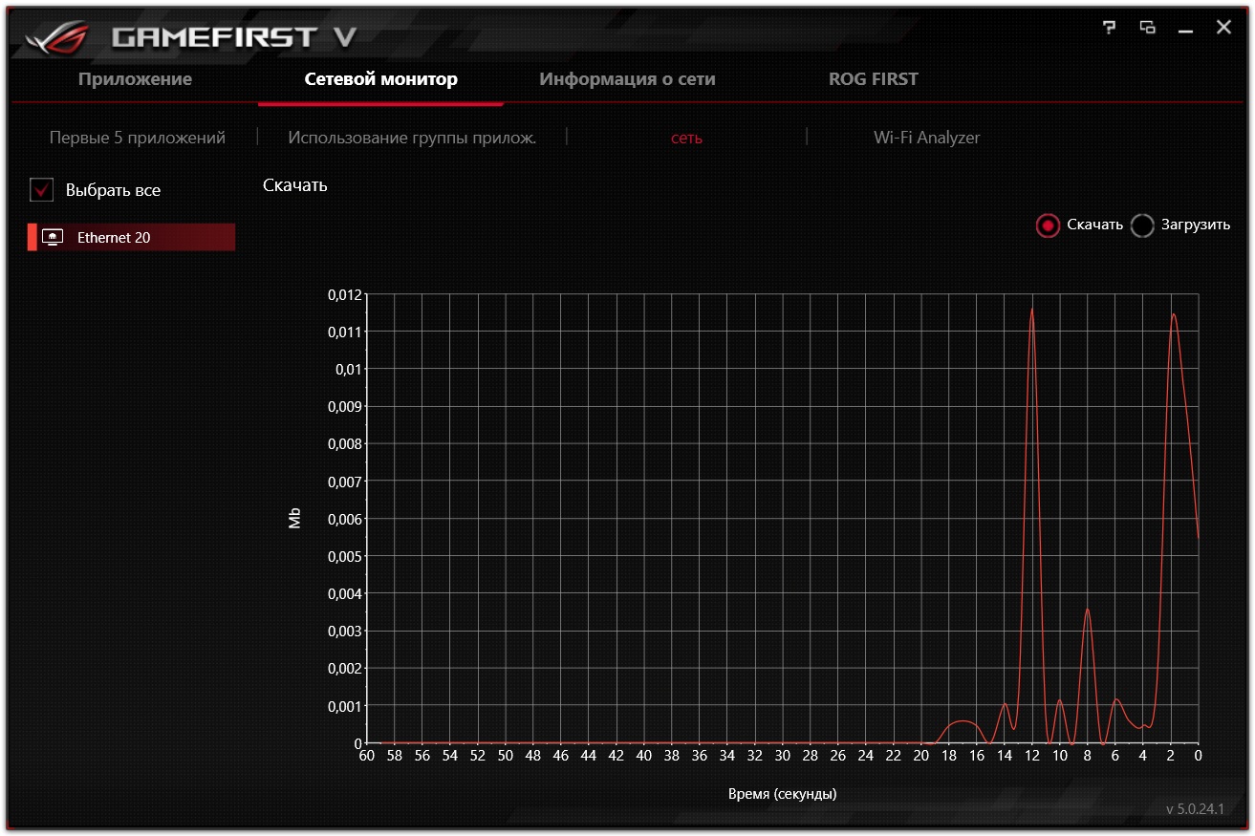The image size is (1255, 836).
Task: Click the 0,006 y-axis value
Action: pyautogui.click(x=345, y=519)
